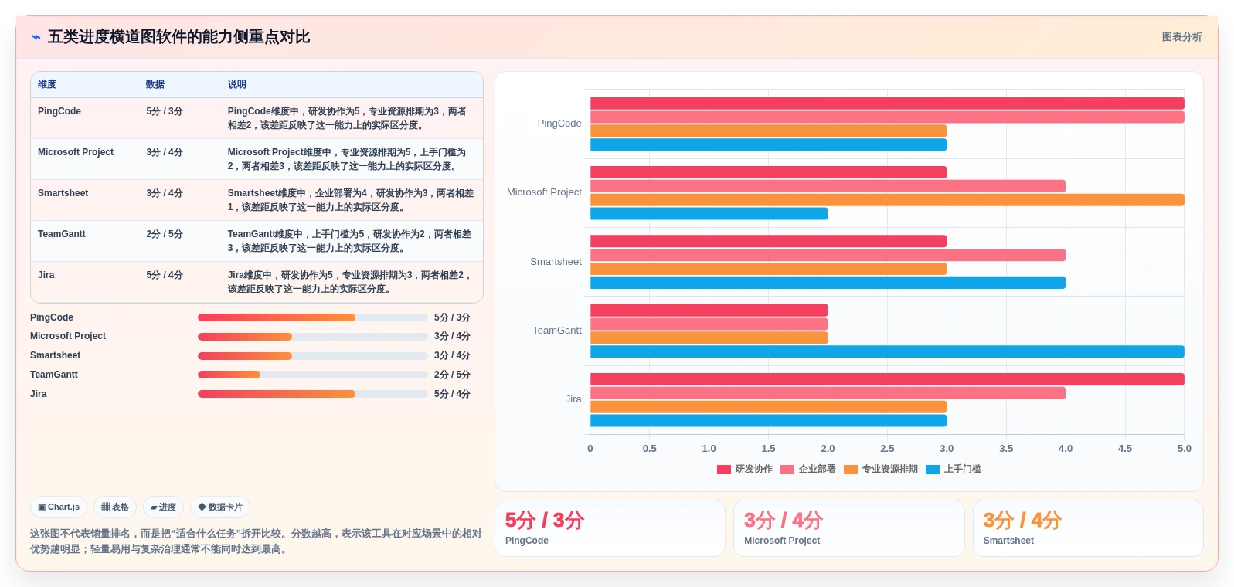Click Microsoft Project 专业资源排期 orange bar

point(887,200)
